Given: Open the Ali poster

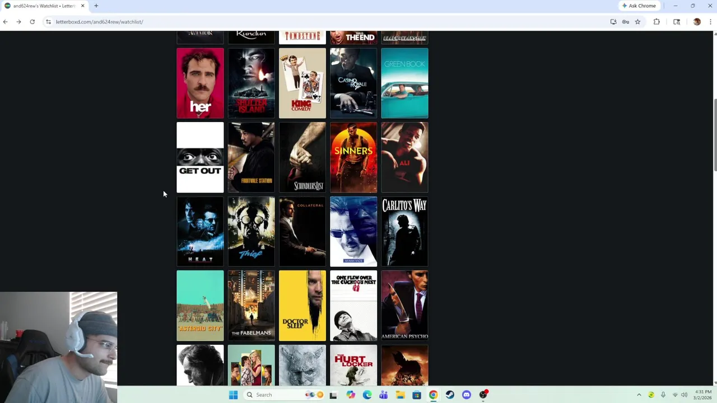Looking at the screenshot, I should pyautogui.click(x=404, y=157).
